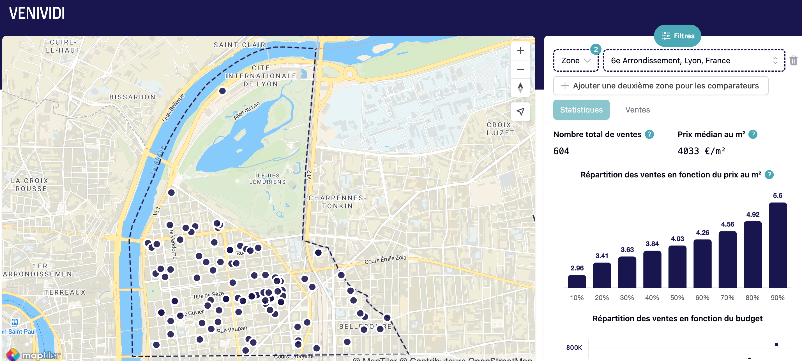Open the Zone type dropdown
The image size is (802, 361).
click(x=576, y=60)
